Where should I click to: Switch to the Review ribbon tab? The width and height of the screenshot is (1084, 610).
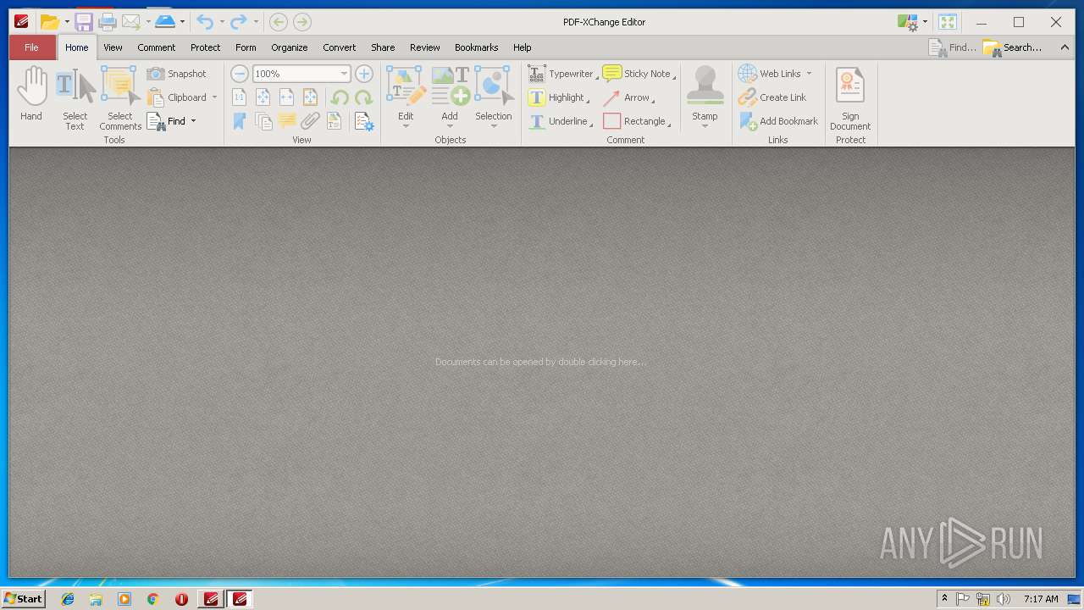click(x=425, y=47)
